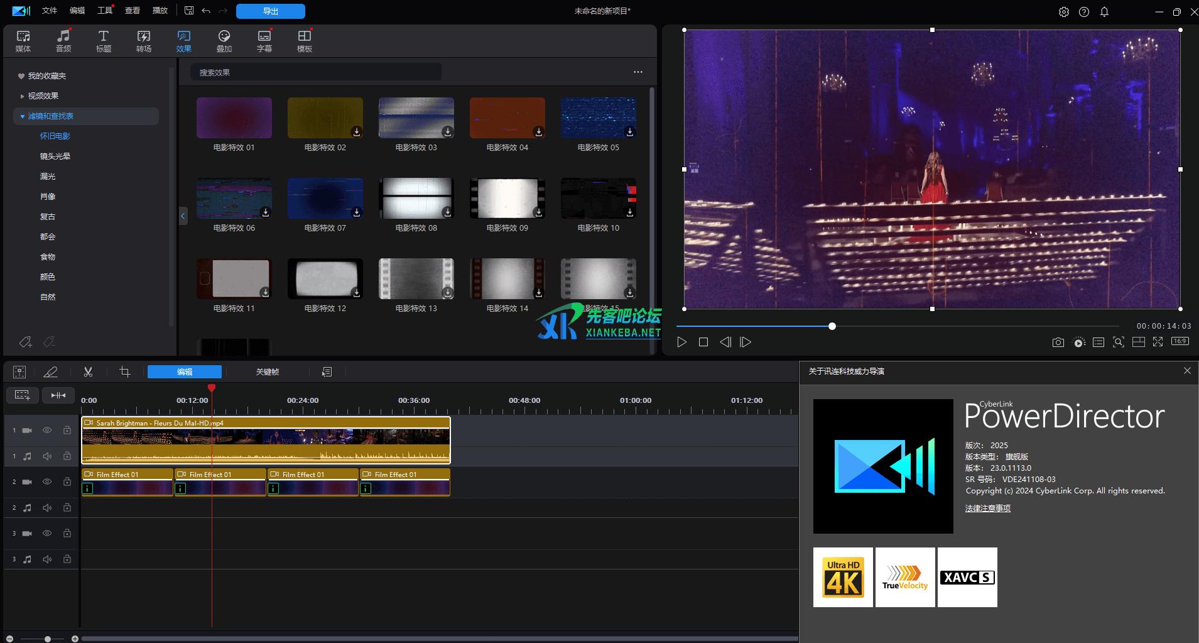Open the Audio room (音频)
The image size is (1199, 643).
pyautogui.click(x=63, y=41)
